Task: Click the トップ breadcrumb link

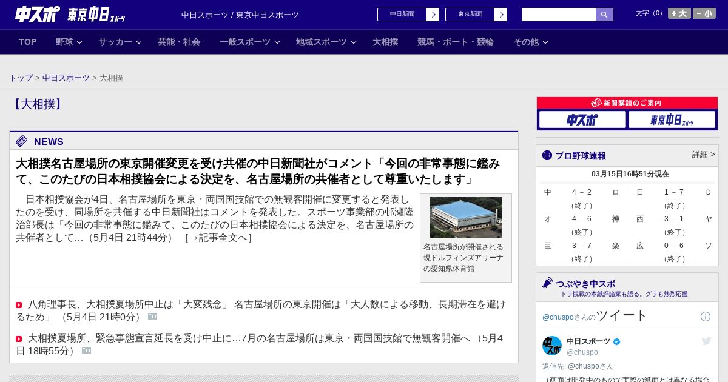Action: [x=21, y=78]
